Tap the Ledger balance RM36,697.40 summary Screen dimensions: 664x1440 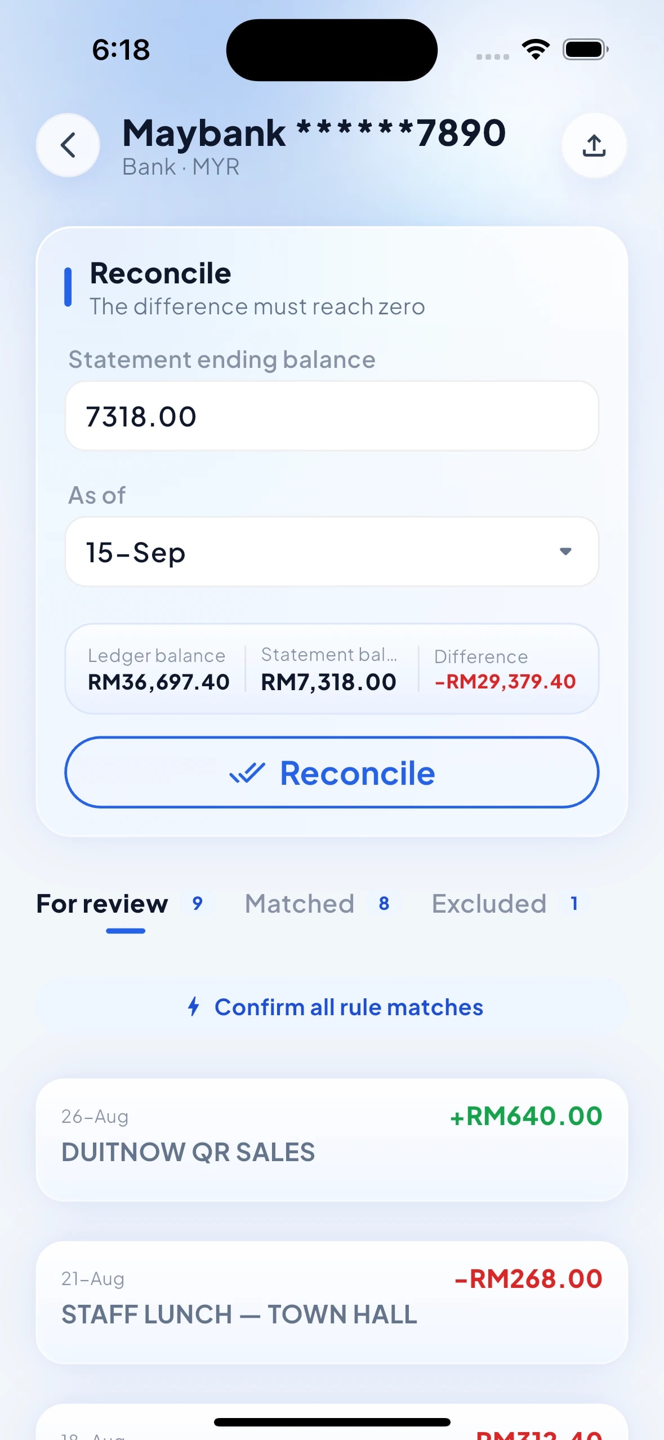tap(158, 669)
